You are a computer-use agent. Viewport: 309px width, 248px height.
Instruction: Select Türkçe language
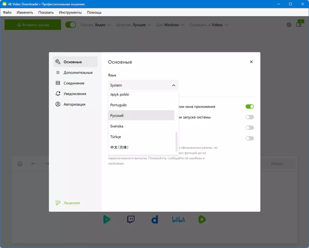141,137
